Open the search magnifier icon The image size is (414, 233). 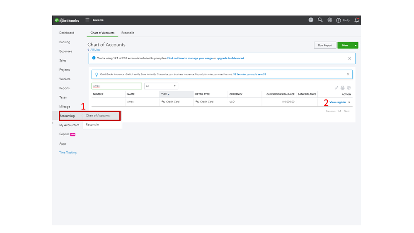click(x=320, y=20)
